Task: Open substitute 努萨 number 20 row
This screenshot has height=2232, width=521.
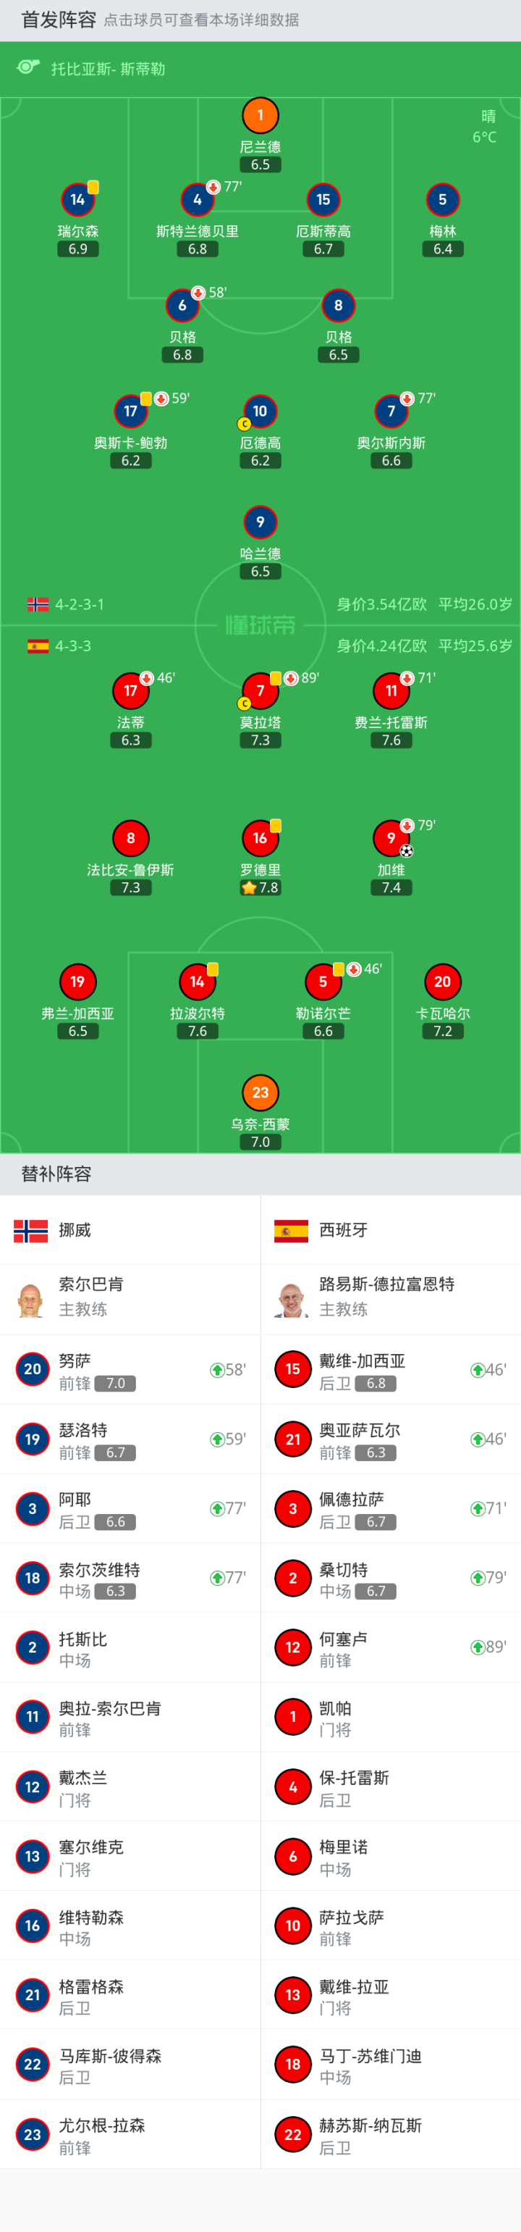Action: (130, 1370)
